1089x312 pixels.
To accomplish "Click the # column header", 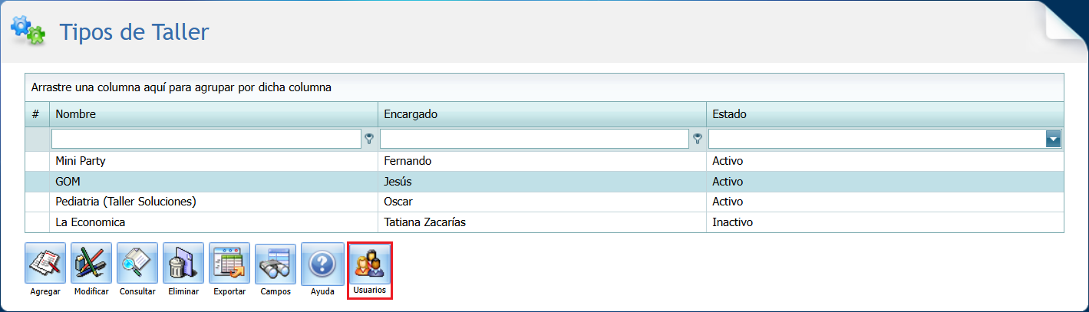I will click(37, 114).
